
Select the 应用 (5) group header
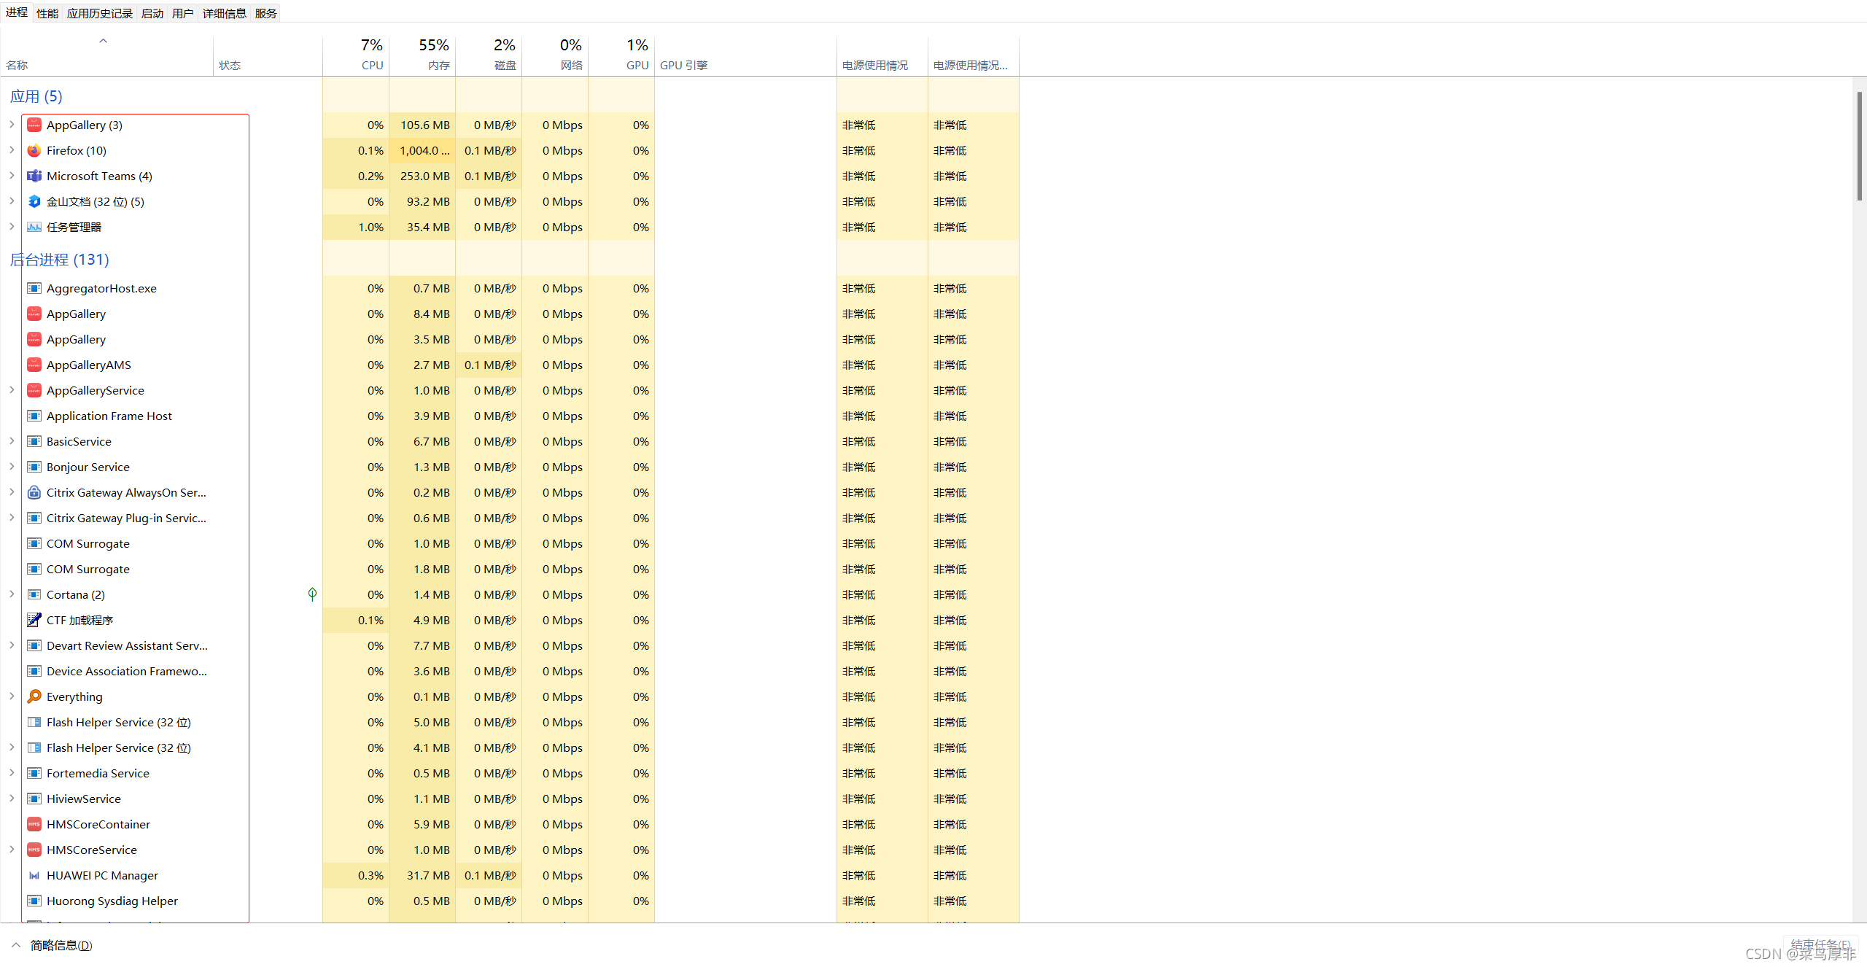click(x=36, y=96)
